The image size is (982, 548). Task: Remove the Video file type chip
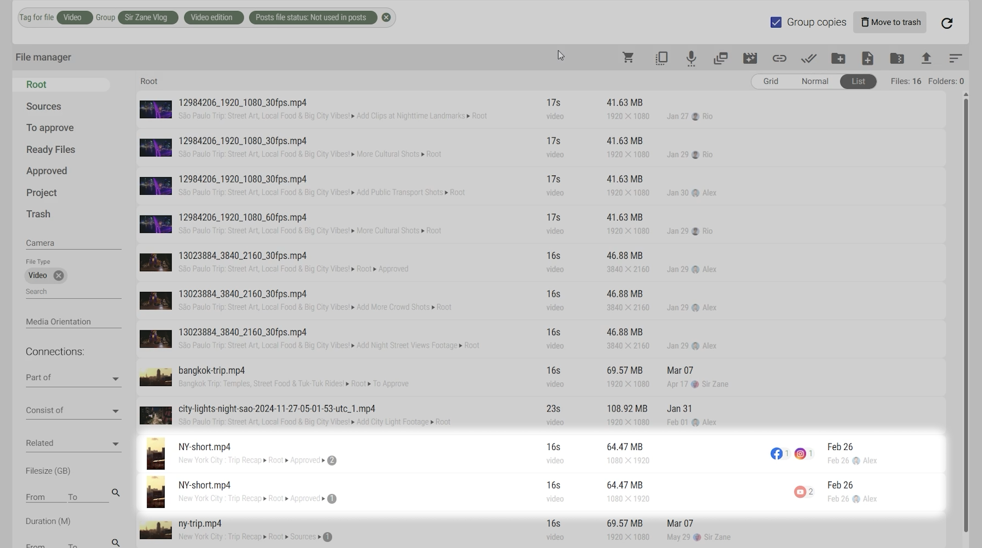pos(58,276)
